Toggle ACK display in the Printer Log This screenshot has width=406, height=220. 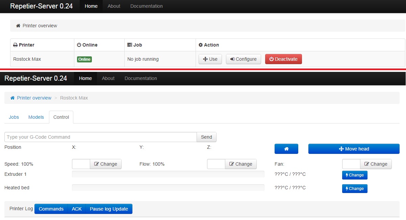pyautogui.click(x=77, y=209)
